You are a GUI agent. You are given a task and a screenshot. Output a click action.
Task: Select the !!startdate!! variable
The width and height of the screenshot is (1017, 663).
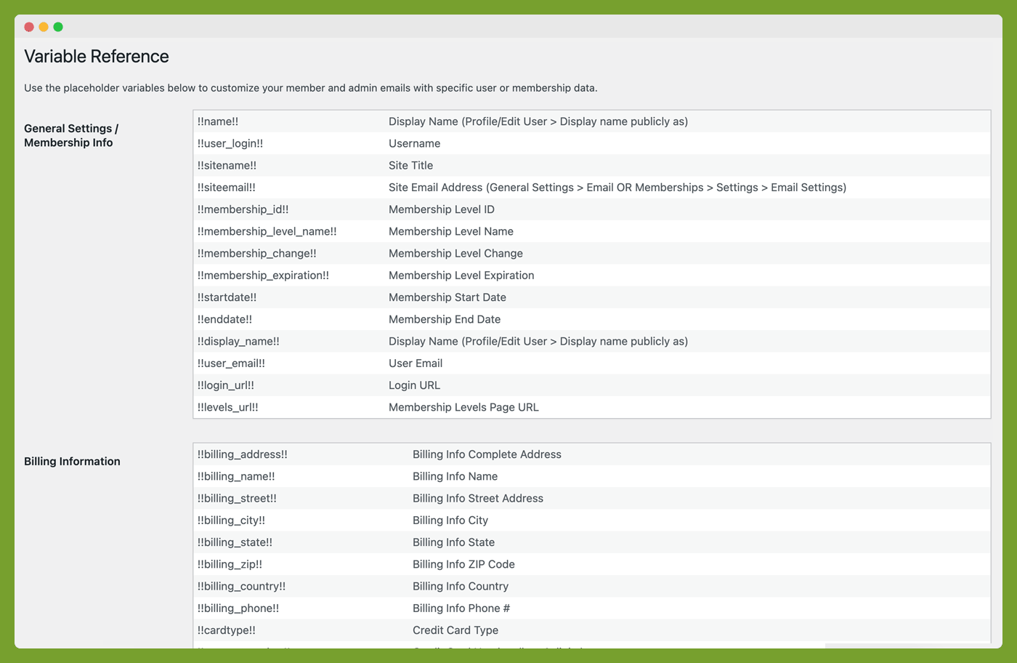227,297
